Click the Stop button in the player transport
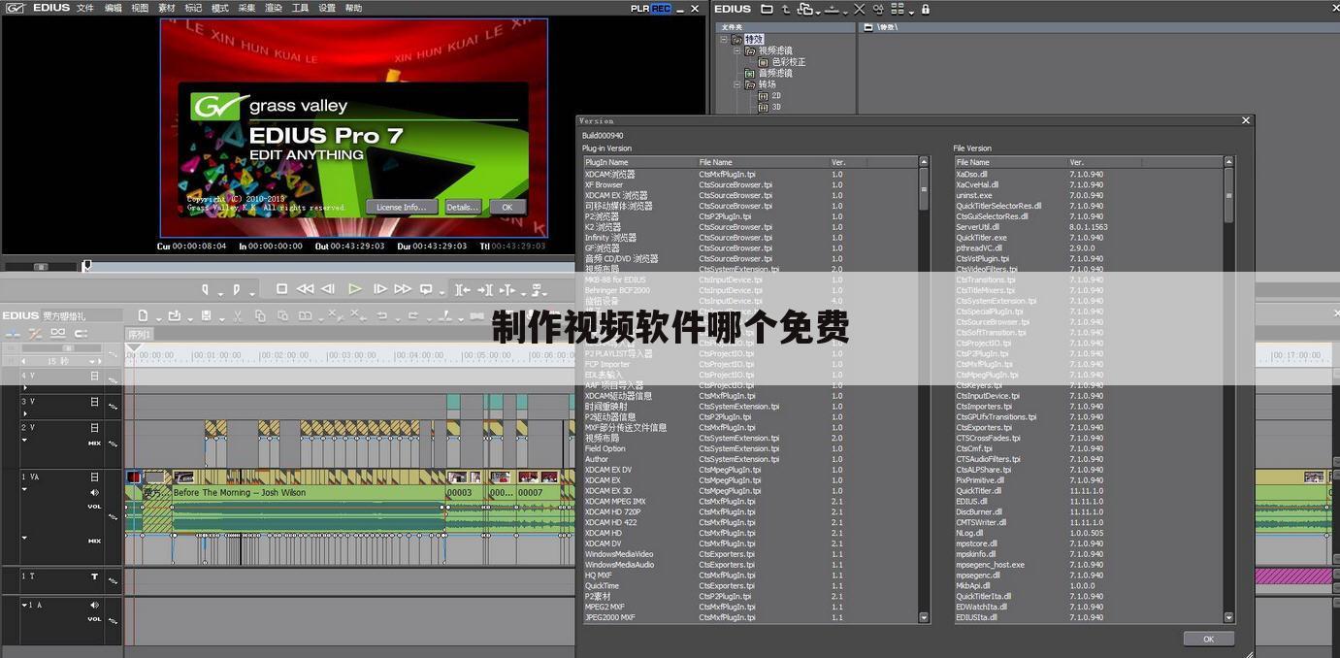 [281, 289]
